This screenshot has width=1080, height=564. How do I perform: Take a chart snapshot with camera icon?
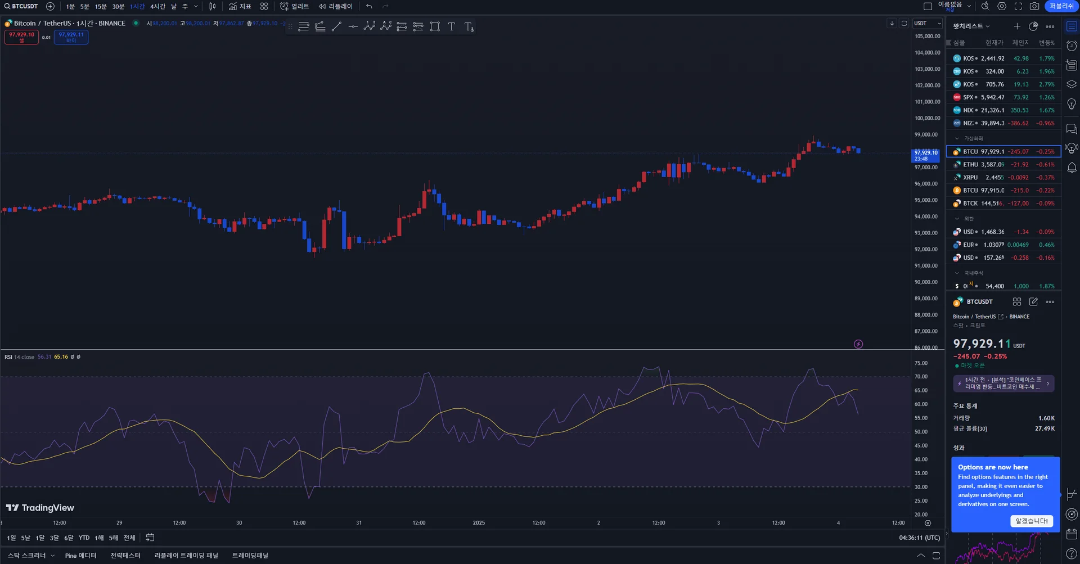coord(1034,6)
